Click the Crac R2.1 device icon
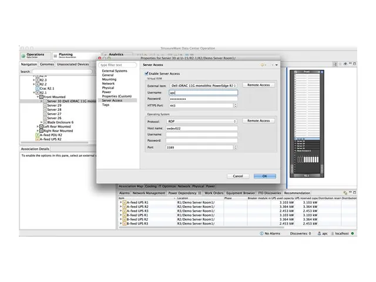The image size is (376, 282). (x=38, y=88)
